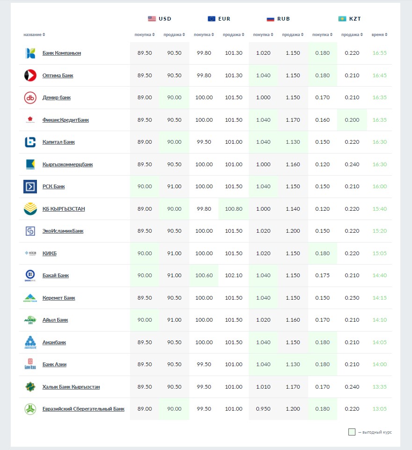Click the Капитал Банк logo icon
The width and height of the screenshot is (412, 450).
click(30, 142)
